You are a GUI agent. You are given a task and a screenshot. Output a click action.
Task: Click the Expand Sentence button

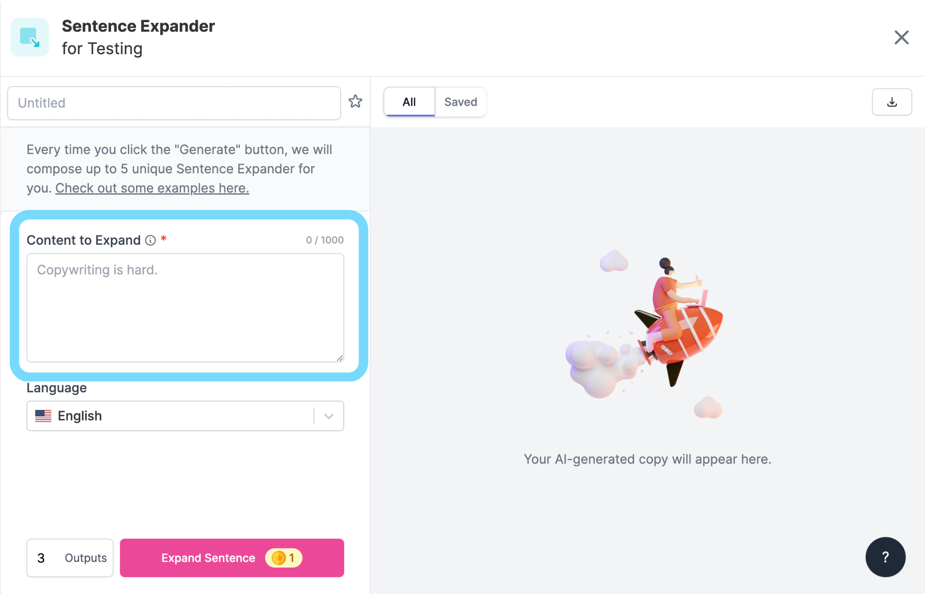click(x=232, y=558)
